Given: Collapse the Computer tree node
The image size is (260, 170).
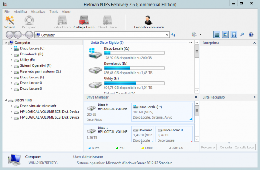Looking at the screenshot, I should [x=6, y=42].
